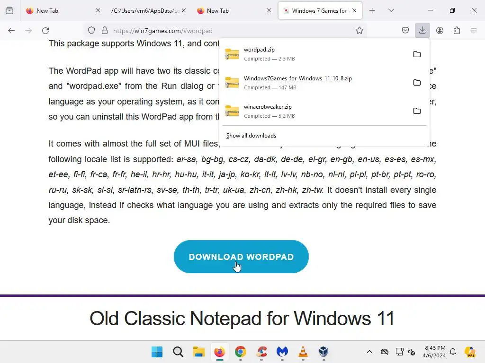Switch to the C:/Users/vm6/AppData tab
Image resolution: width=485 pixels, height=363 pixels.
pos(145,11)
